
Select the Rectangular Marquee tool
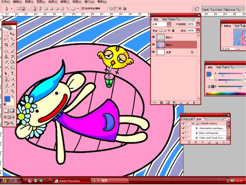coord(6,34)
